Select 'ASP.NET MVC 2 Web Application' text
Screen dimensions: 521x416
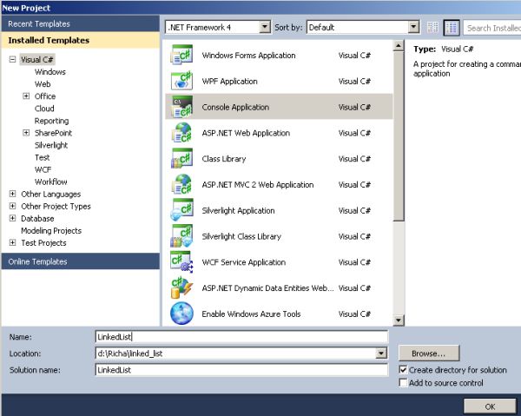pyautogui.click(x=258, y=185)
